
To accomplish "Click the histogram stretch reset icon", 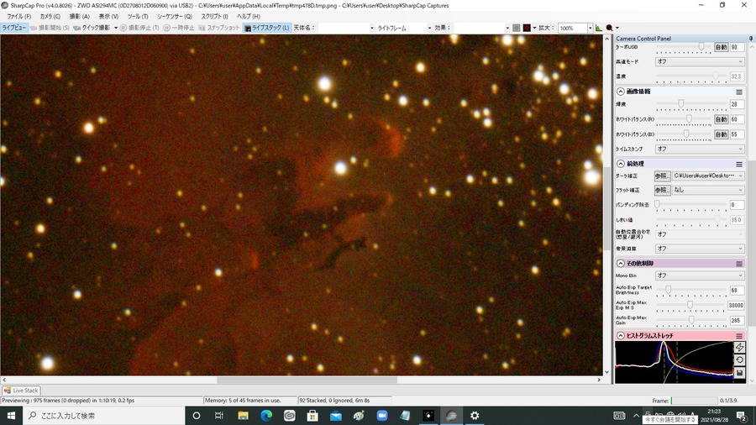I will click(739, 360).
